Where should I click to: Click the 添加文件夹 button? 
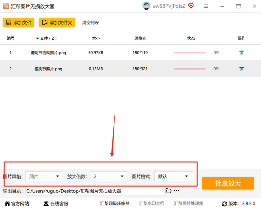tap(57, 22)
